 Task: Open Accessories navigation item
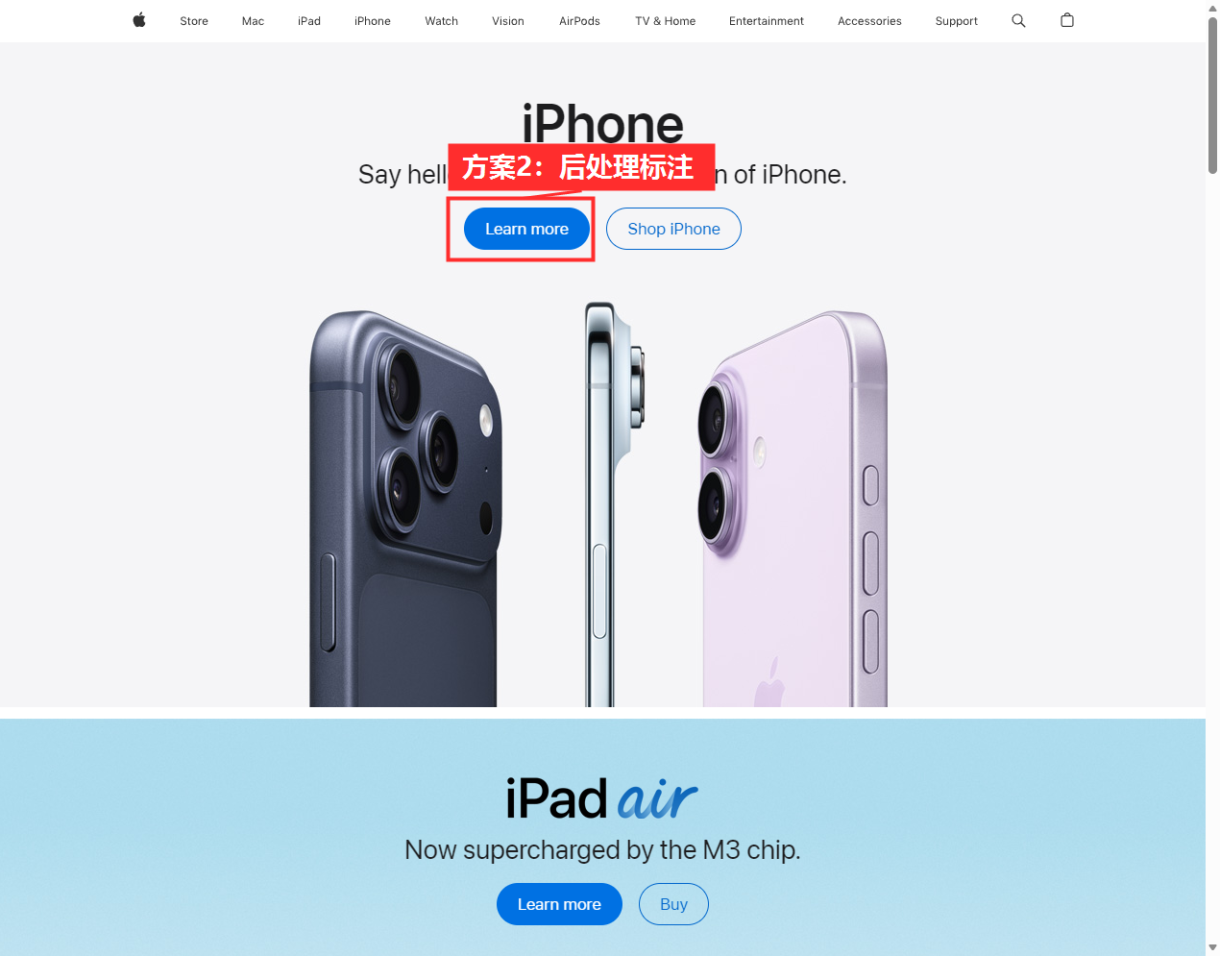coord(869,21)
